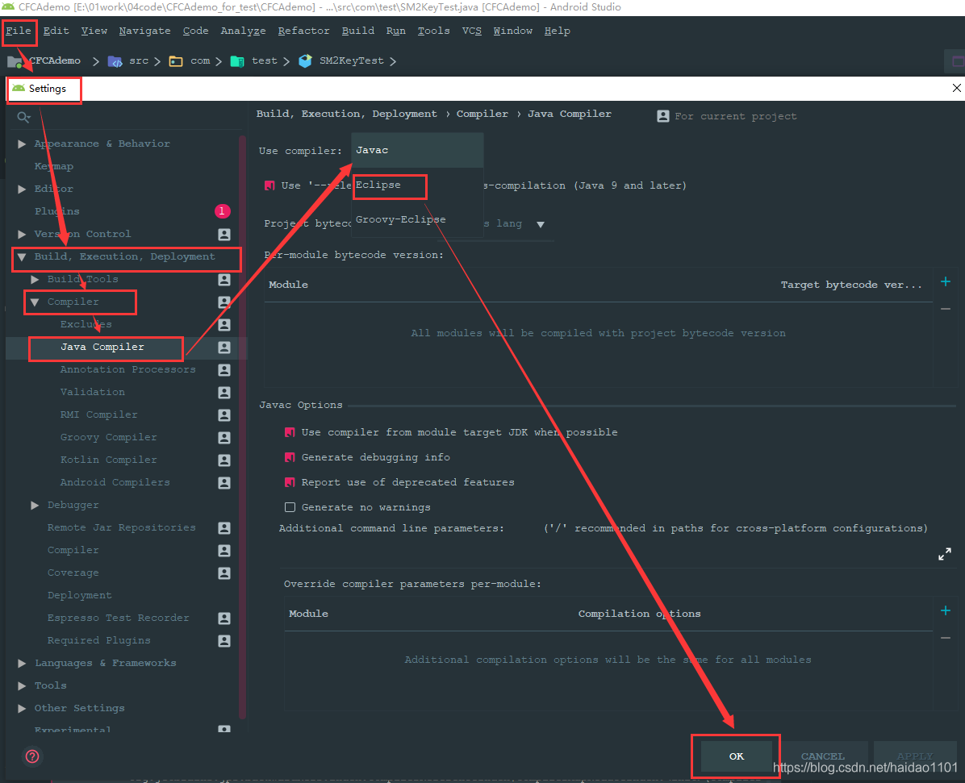Select Keymap in settings tree
965x783 pixels.
point(54,166)
